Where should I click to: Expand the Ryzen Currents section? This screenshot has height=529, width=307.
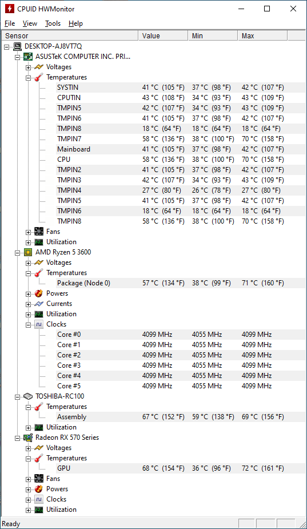click(29, 304)
